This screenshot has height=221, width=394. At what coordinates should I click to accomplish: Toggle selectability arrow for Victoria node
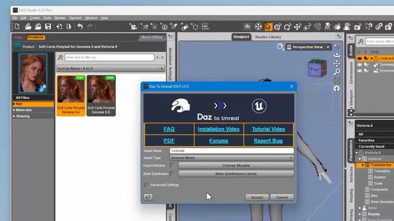[x=366, y=58]
